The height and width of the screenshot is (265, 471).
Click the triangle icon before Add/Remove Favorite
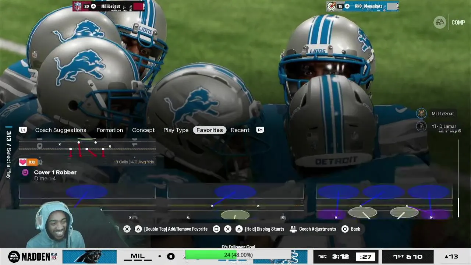pyautogui.click(x=138, y=229)
